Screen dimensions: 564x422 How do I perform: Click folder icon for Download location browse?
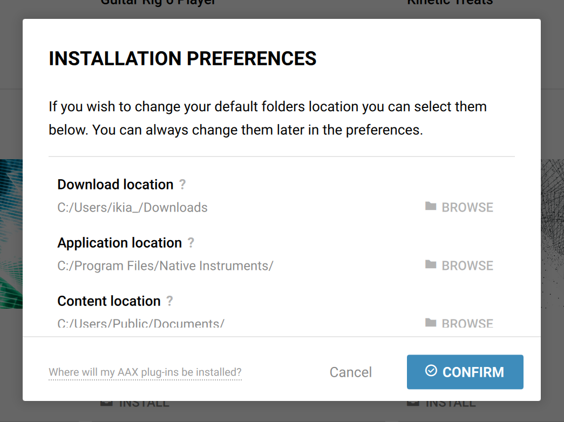[x=431, y=207]
